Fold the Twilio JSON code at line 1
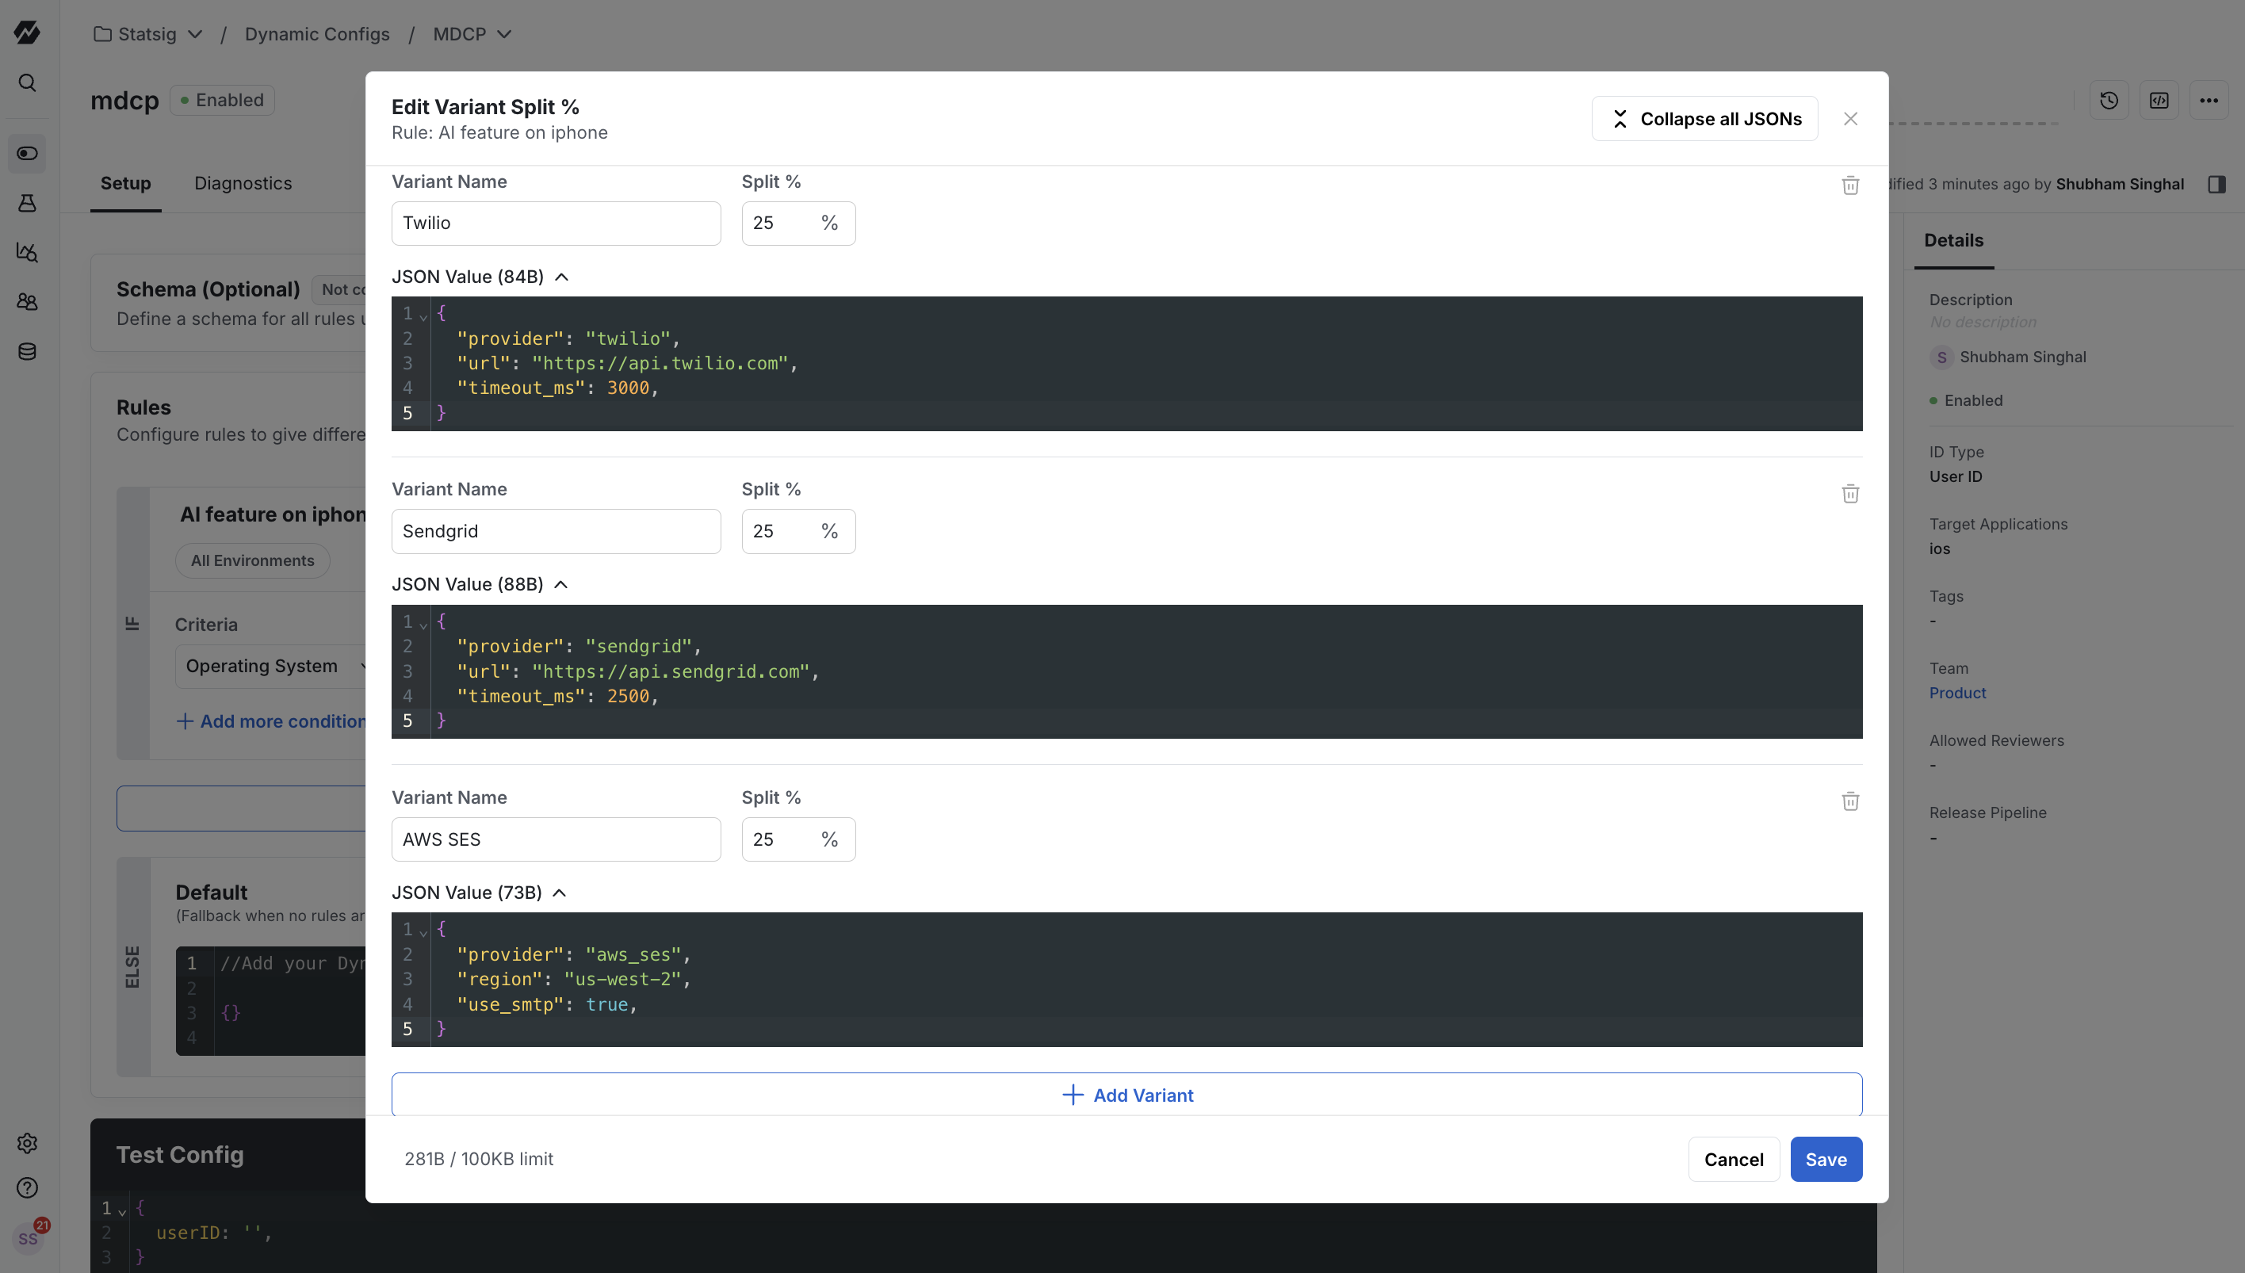Screen dimensions: 2245x1273 click(423, 315)
